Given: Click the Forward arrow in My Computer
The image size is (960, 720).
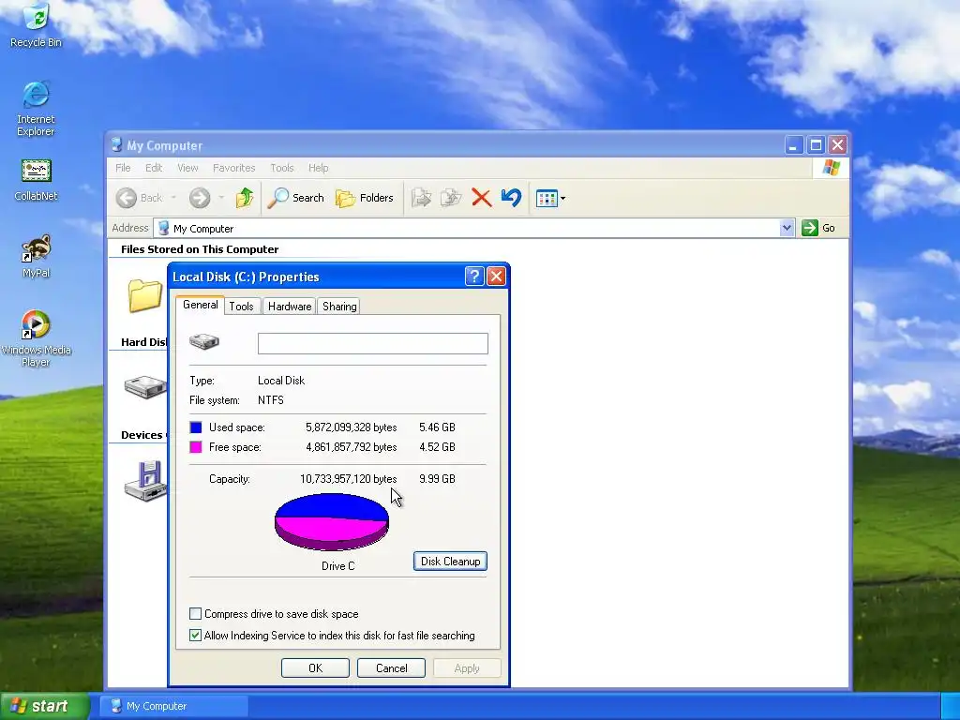Looking at the screenshot, I should pos(200,198).
